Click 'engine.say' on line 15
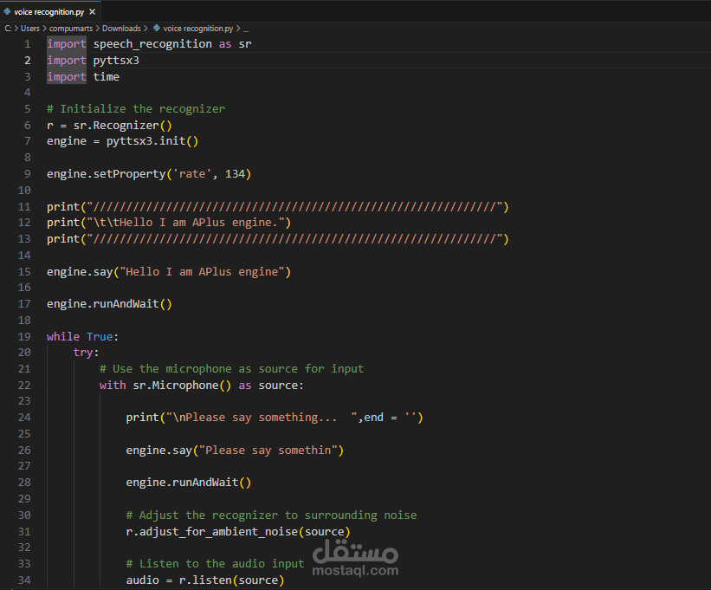Screen dimensions: 711x590 coord(80,272)
